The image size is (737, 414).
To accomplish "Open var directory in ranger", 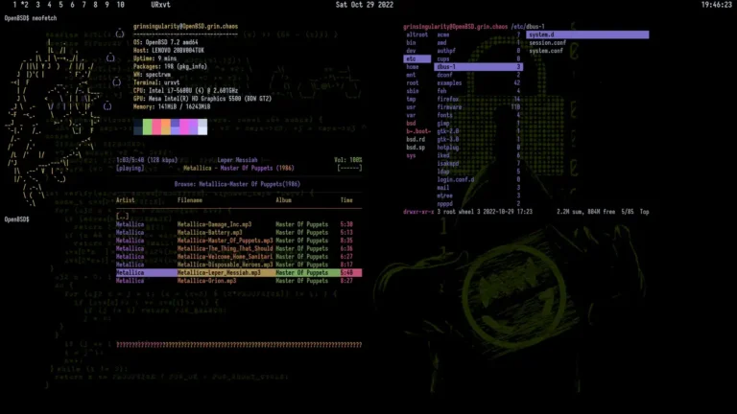I will pos(411,115).
